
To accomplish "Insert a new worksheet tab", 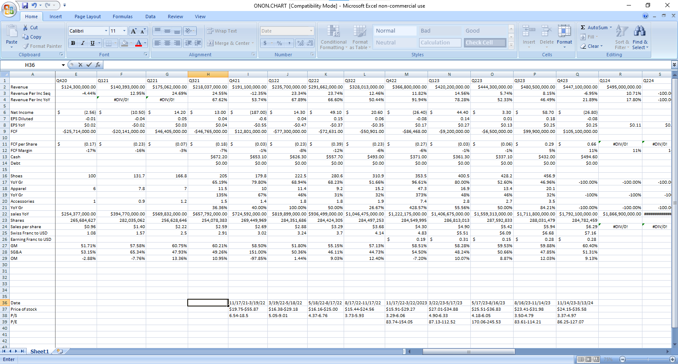I will click(x=60, y=351).
